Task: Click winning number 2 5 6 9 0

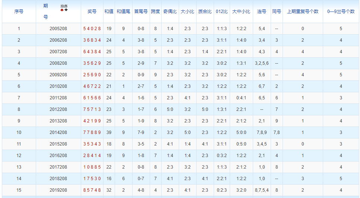Action: (x=92, y=75)
